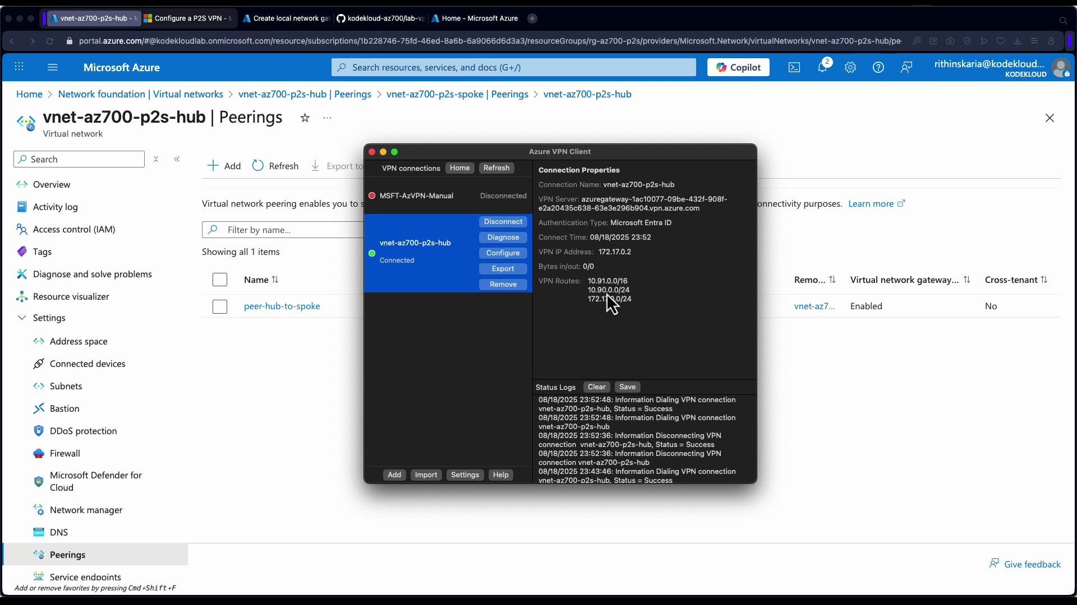
Task: Click Give feedback link
Action: (1025, 564)
